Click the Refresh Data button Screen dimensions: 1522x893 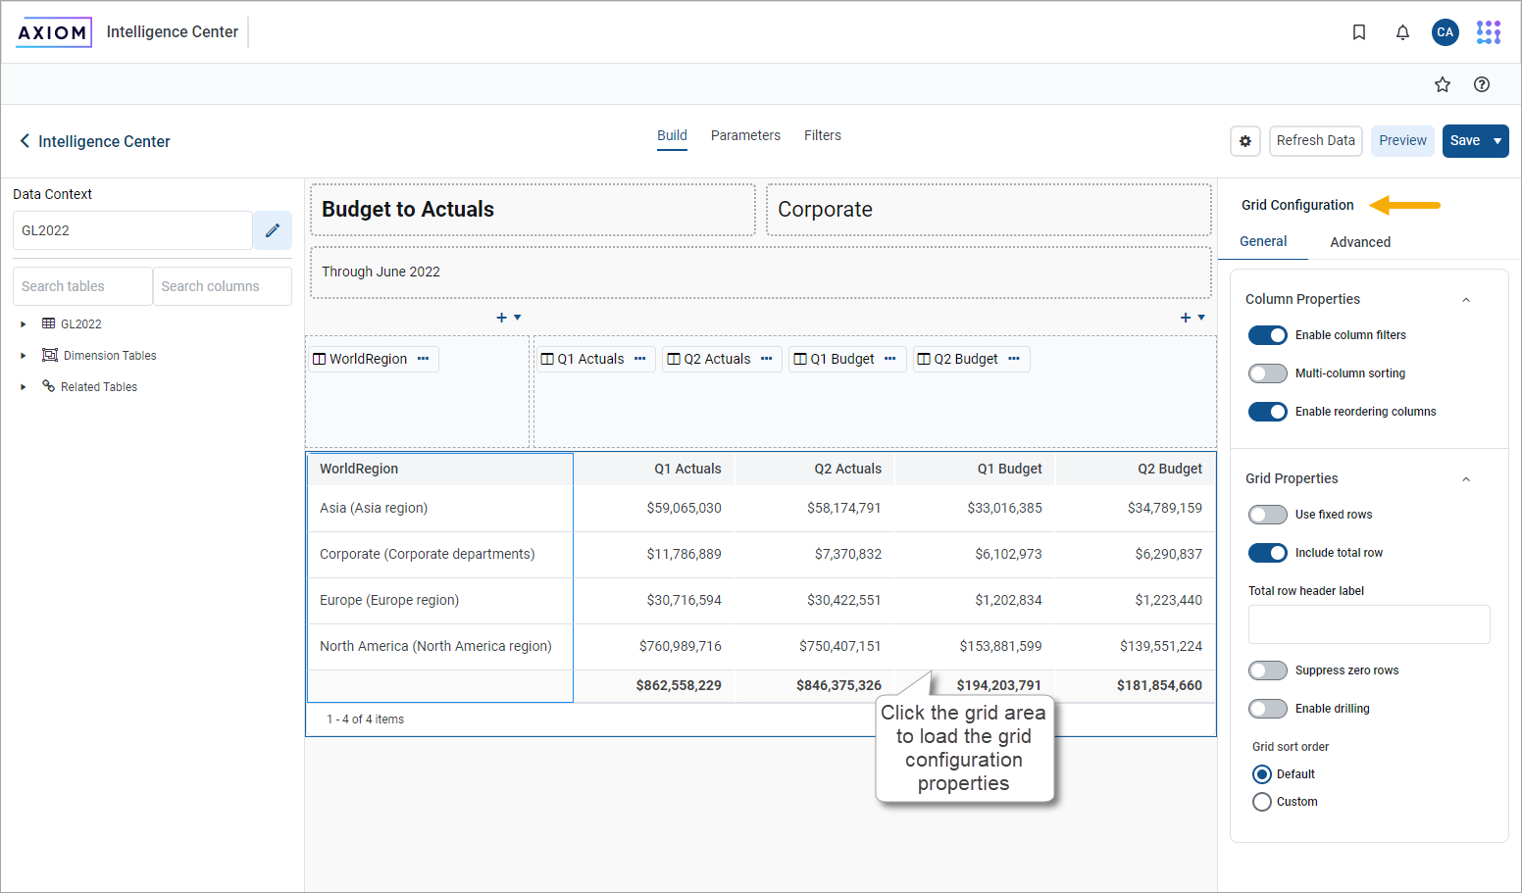(1316, 140)
